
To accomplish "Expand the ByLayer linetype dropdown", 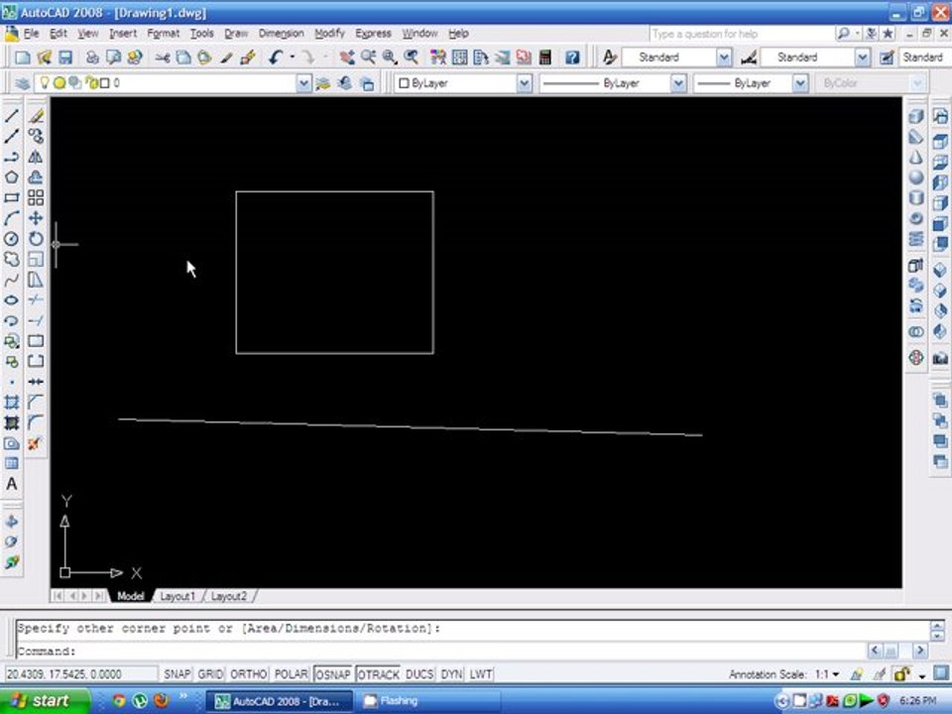I will tap(678, 83).
